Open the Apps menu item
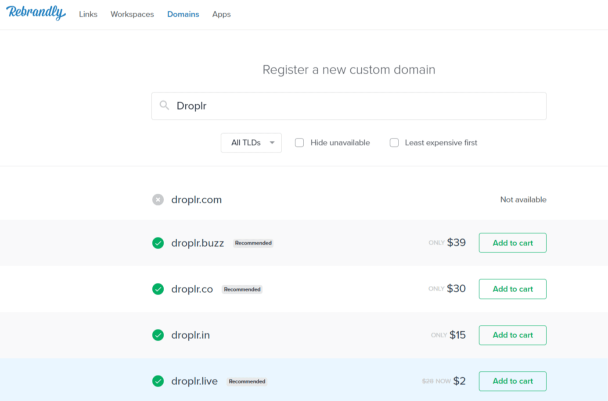This screenshot has width=608, height=401. tap(221, 14)
